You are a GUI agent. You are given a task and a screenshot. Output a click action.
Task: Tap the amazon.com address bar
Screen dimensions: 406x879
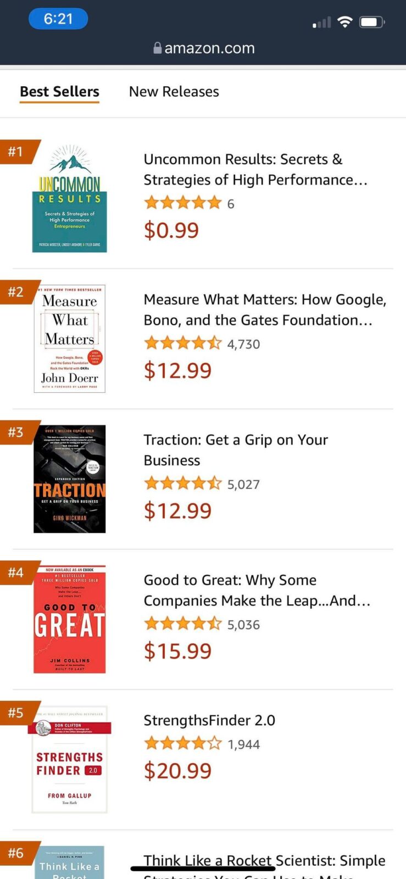[x=203, y=48]
